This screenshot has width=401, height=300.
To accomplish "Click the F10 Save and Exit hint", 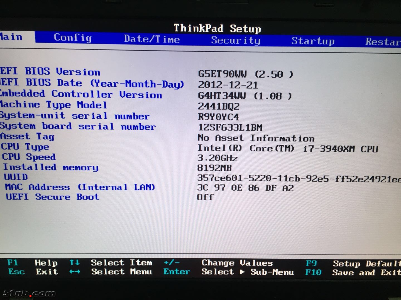I will pos(352,272).
